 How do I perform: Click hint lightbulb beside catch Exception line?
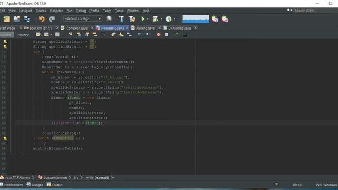(5, 138)
